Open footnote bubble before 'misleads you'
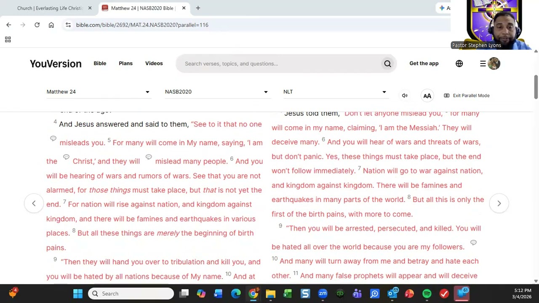This screenshot has width=539, height=303. pos(53,138)
